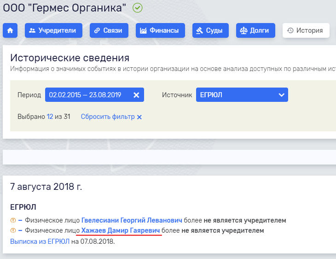Open Хажаев Дамир Гаяревич profile link
336x259 pixels.
[x=121, y=230]
